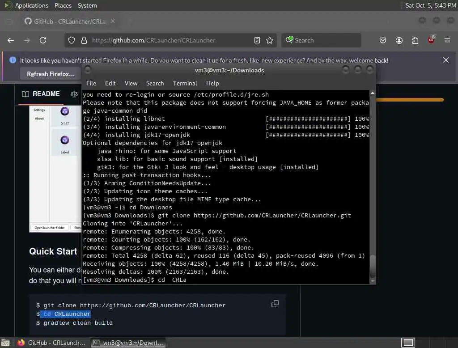Click the Firefox Search box
The image size is (458, 348).
(321, 40)
